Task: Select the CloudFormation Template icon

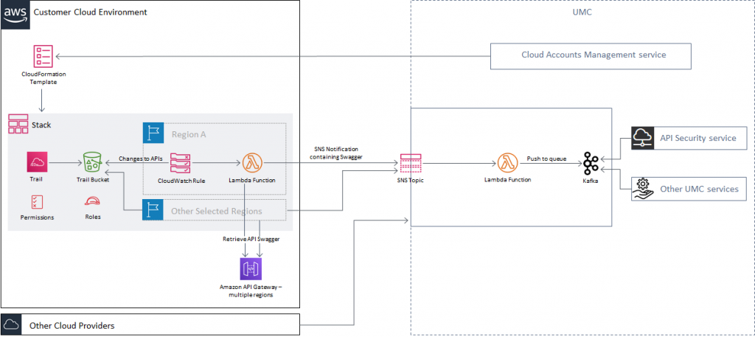Action: [x=44, y=56]
